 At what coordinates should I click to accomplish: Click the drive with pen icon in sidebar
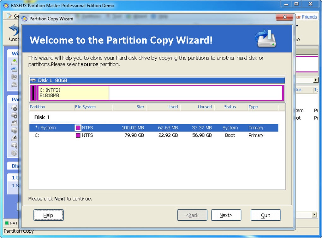(x=15, y=138)
